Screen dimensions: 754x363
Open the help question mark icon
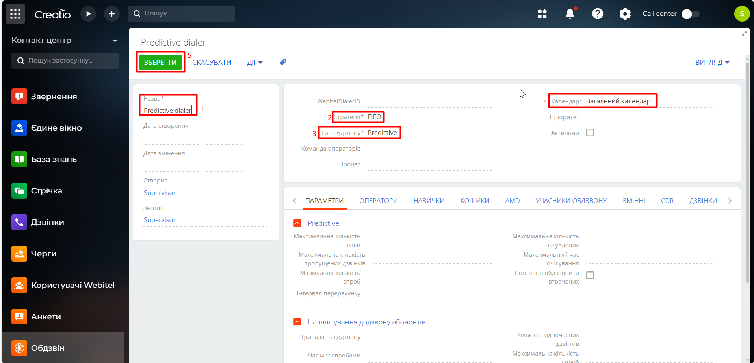tap(598, 14)
